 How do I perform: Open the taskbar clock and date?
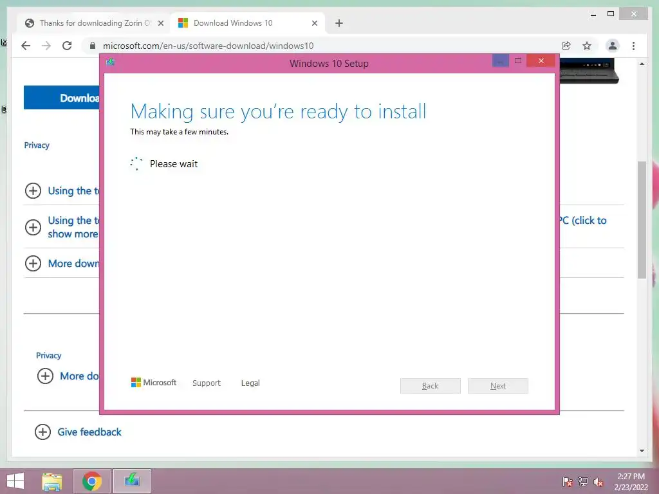(631, 482)
